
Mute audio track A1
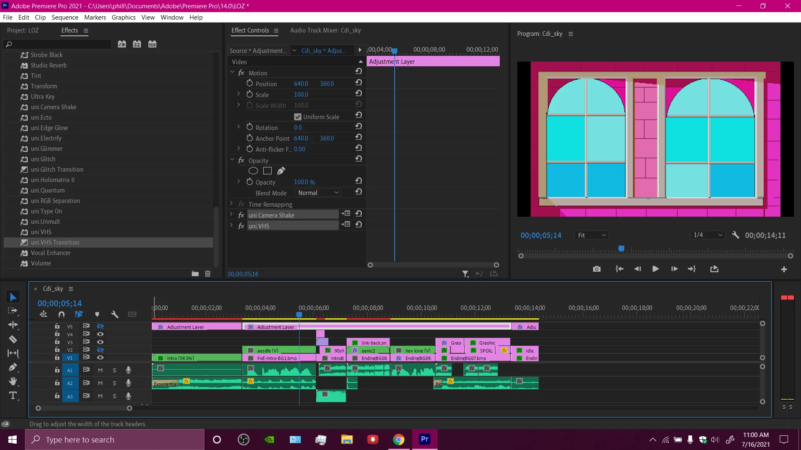100,370
